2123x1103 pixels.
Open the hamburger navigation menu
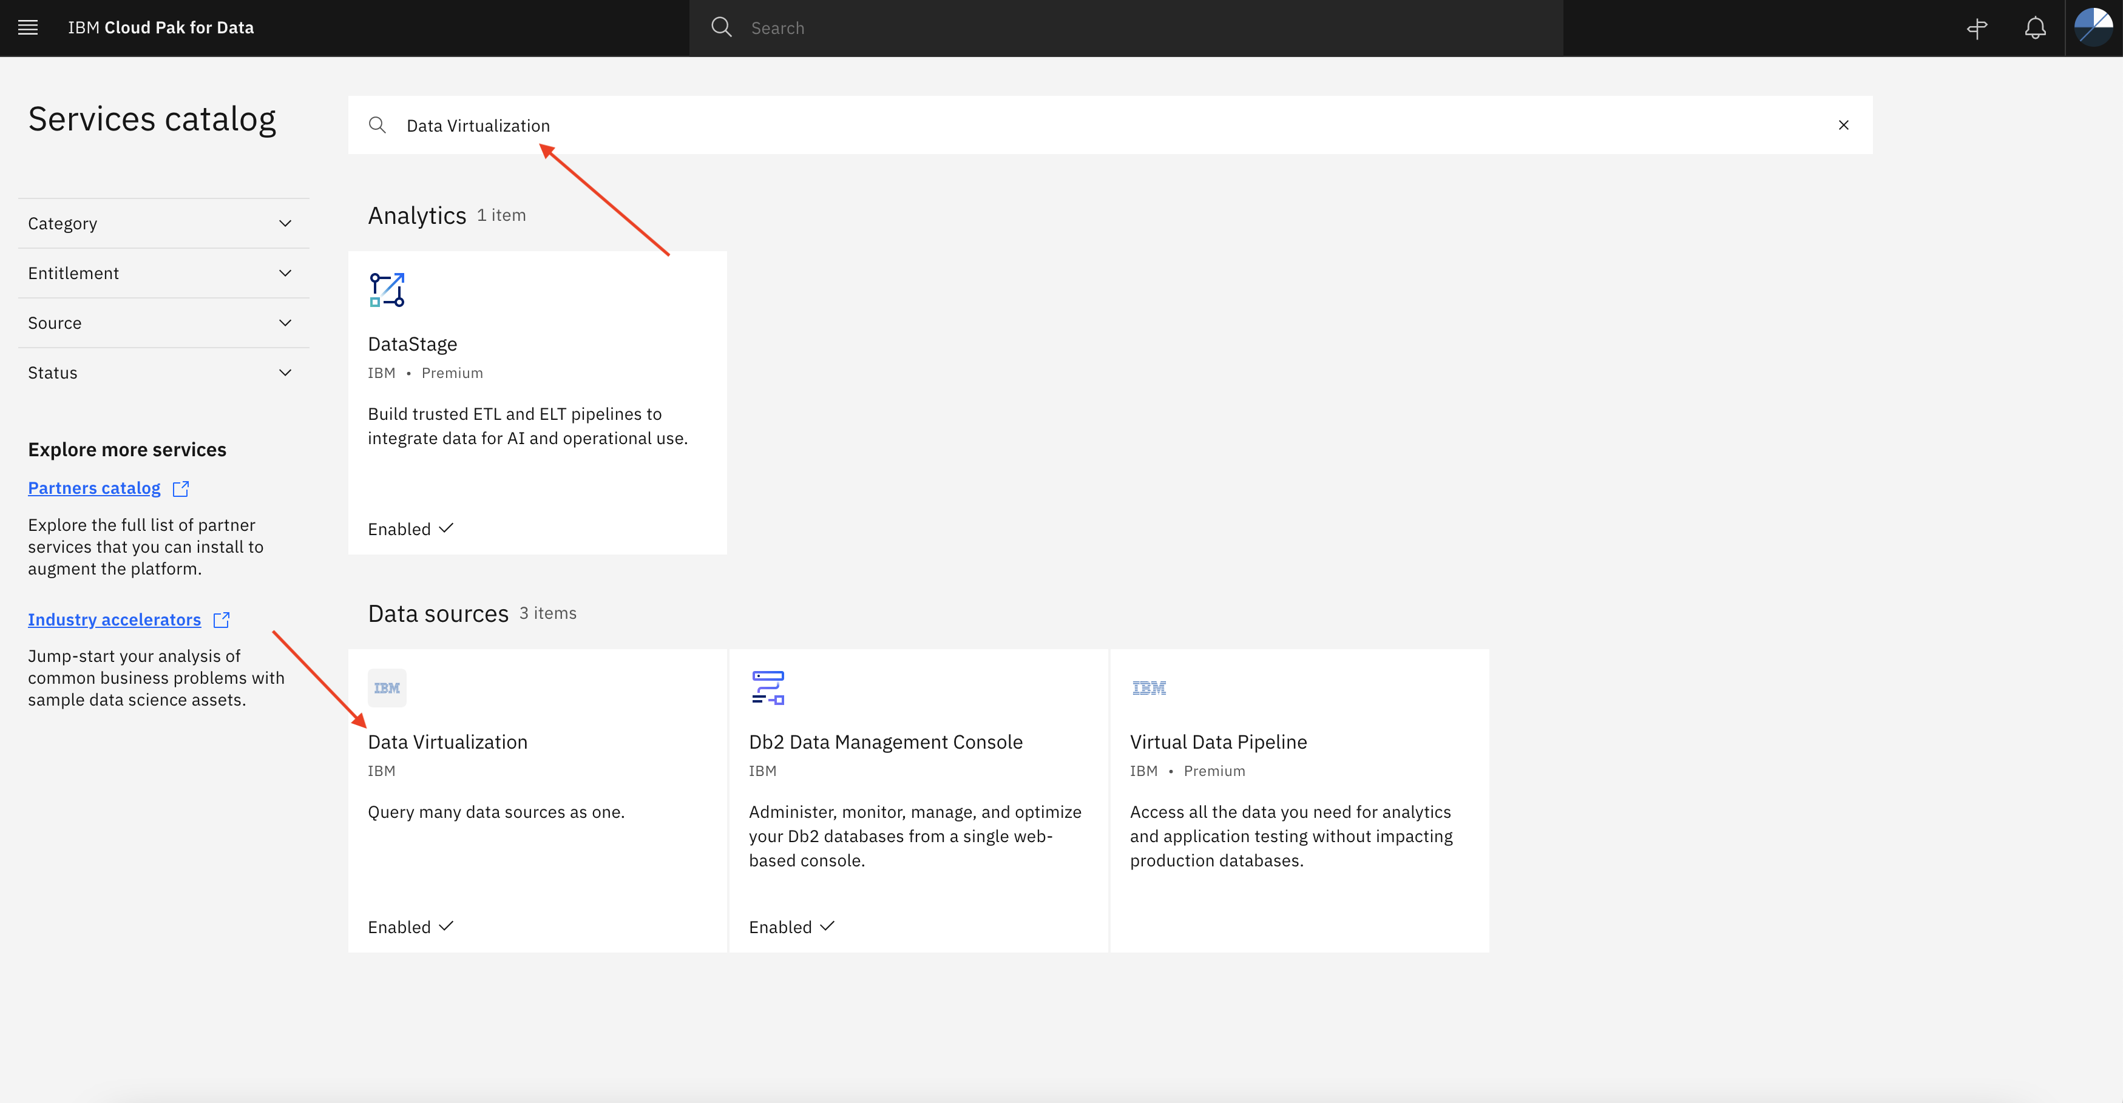[x=28, y=27]
